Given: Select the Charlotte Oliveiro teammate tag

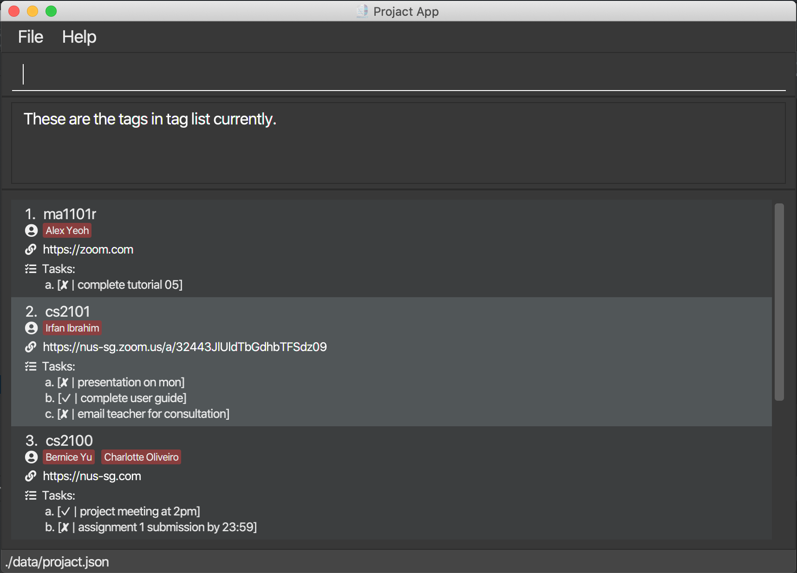Looking at the screenshot, I should pos(141,457).
